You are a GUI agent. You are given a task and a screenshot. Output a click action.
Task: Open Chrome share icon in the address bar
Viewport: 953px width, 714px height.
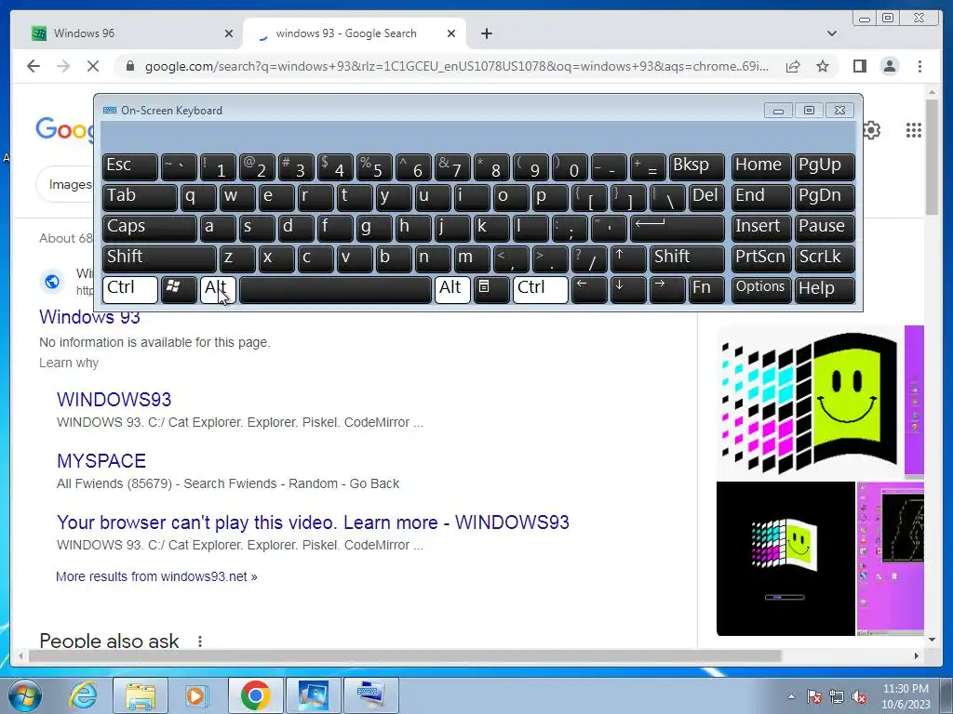(x=793, y=66)
